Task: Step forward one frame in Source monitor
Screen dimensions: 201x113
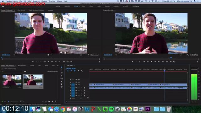Action: [x=56, y=62]
